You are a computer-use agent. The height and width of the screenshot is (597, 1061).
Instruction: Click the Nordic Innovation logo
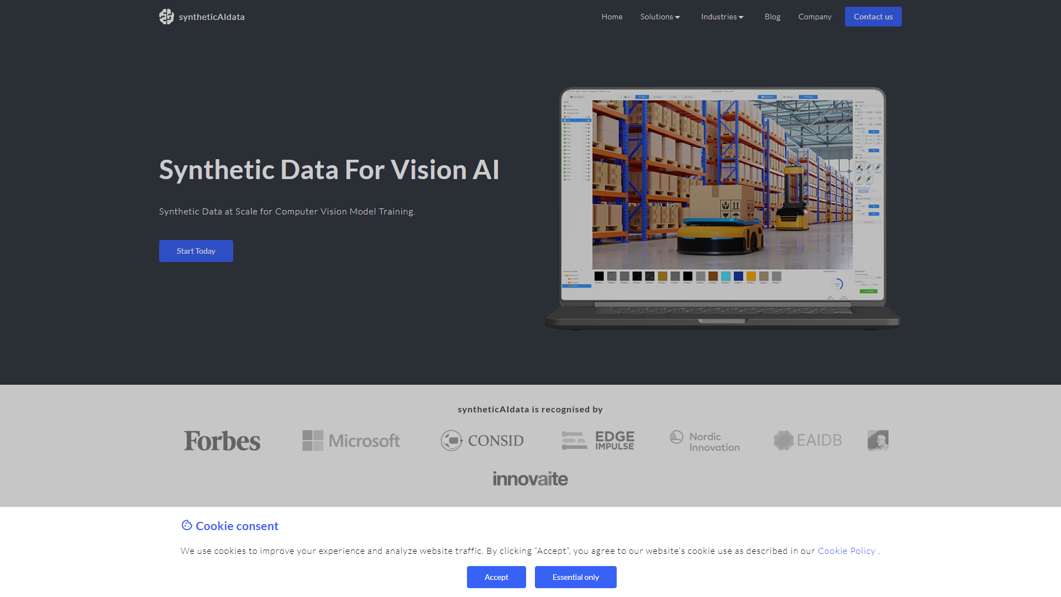[x=705, y=441]
